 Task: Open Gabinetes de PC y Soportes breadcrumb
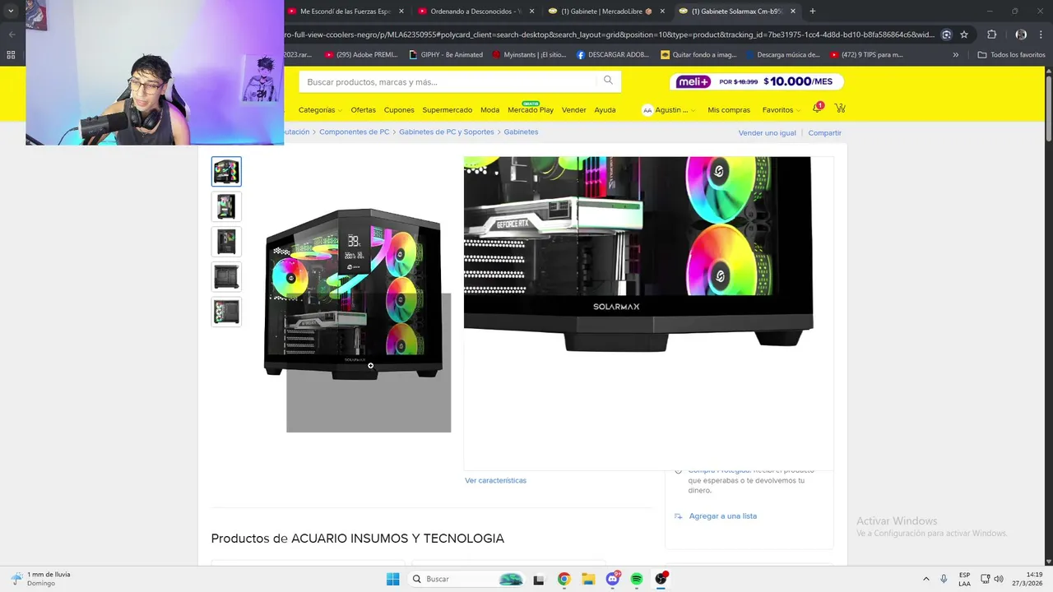point(447,132)
